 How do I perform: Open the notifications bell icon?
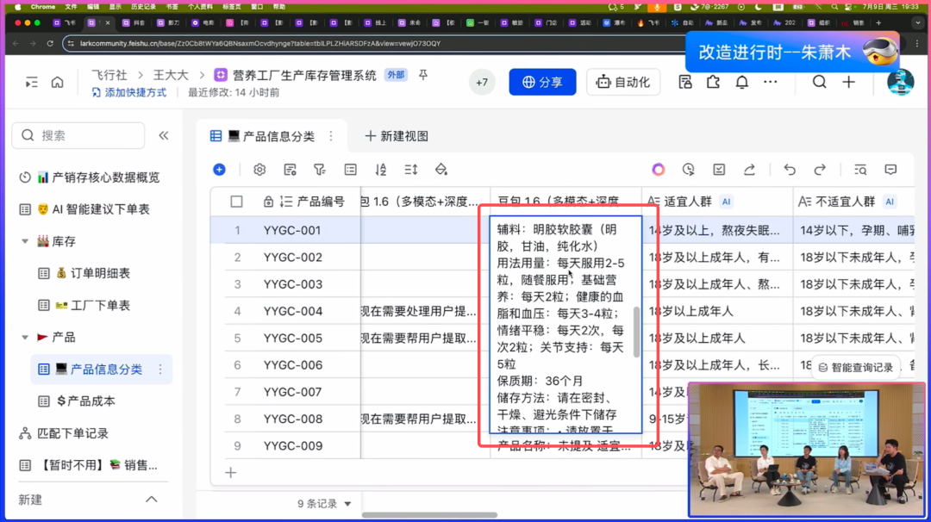[741, 82]
